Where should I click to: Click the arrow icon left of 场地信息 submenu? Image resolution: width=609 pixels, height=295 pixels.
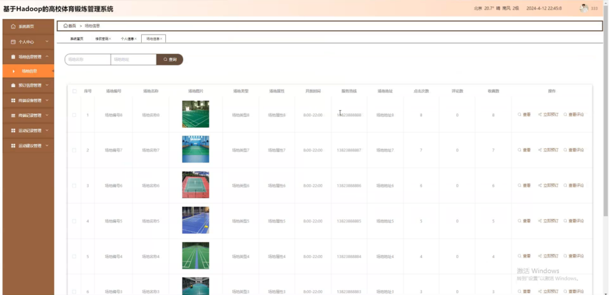tap(14, 71)
